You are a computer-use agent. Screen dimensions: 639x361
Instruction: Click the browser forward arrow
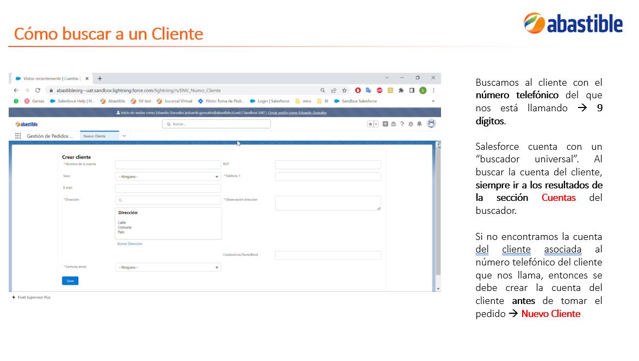point(27,90)
